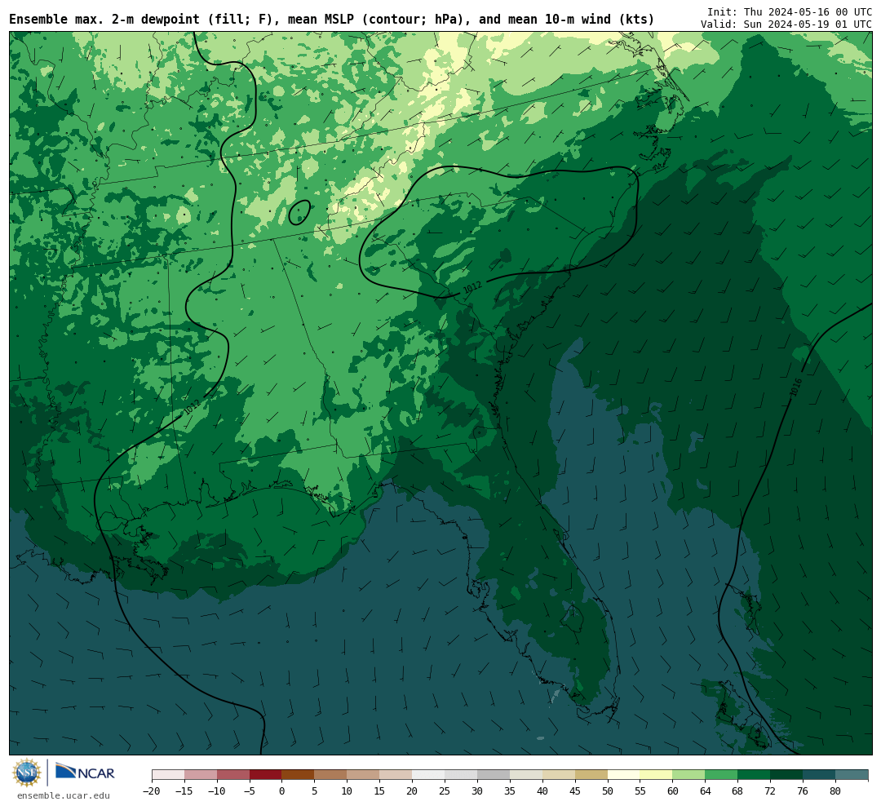
Task: Click the 1012 contour label over Mississippi
Action: point(192,407)
